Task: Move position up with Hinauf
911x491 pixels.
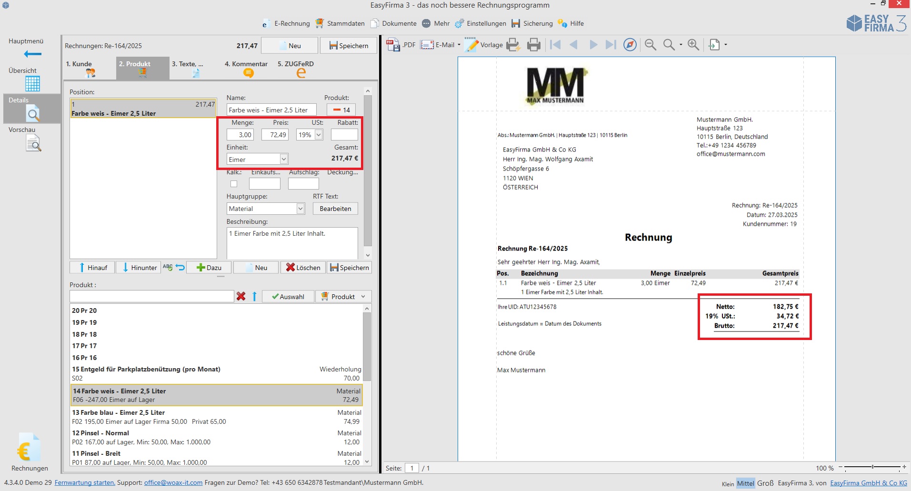Action: [92, 268]
